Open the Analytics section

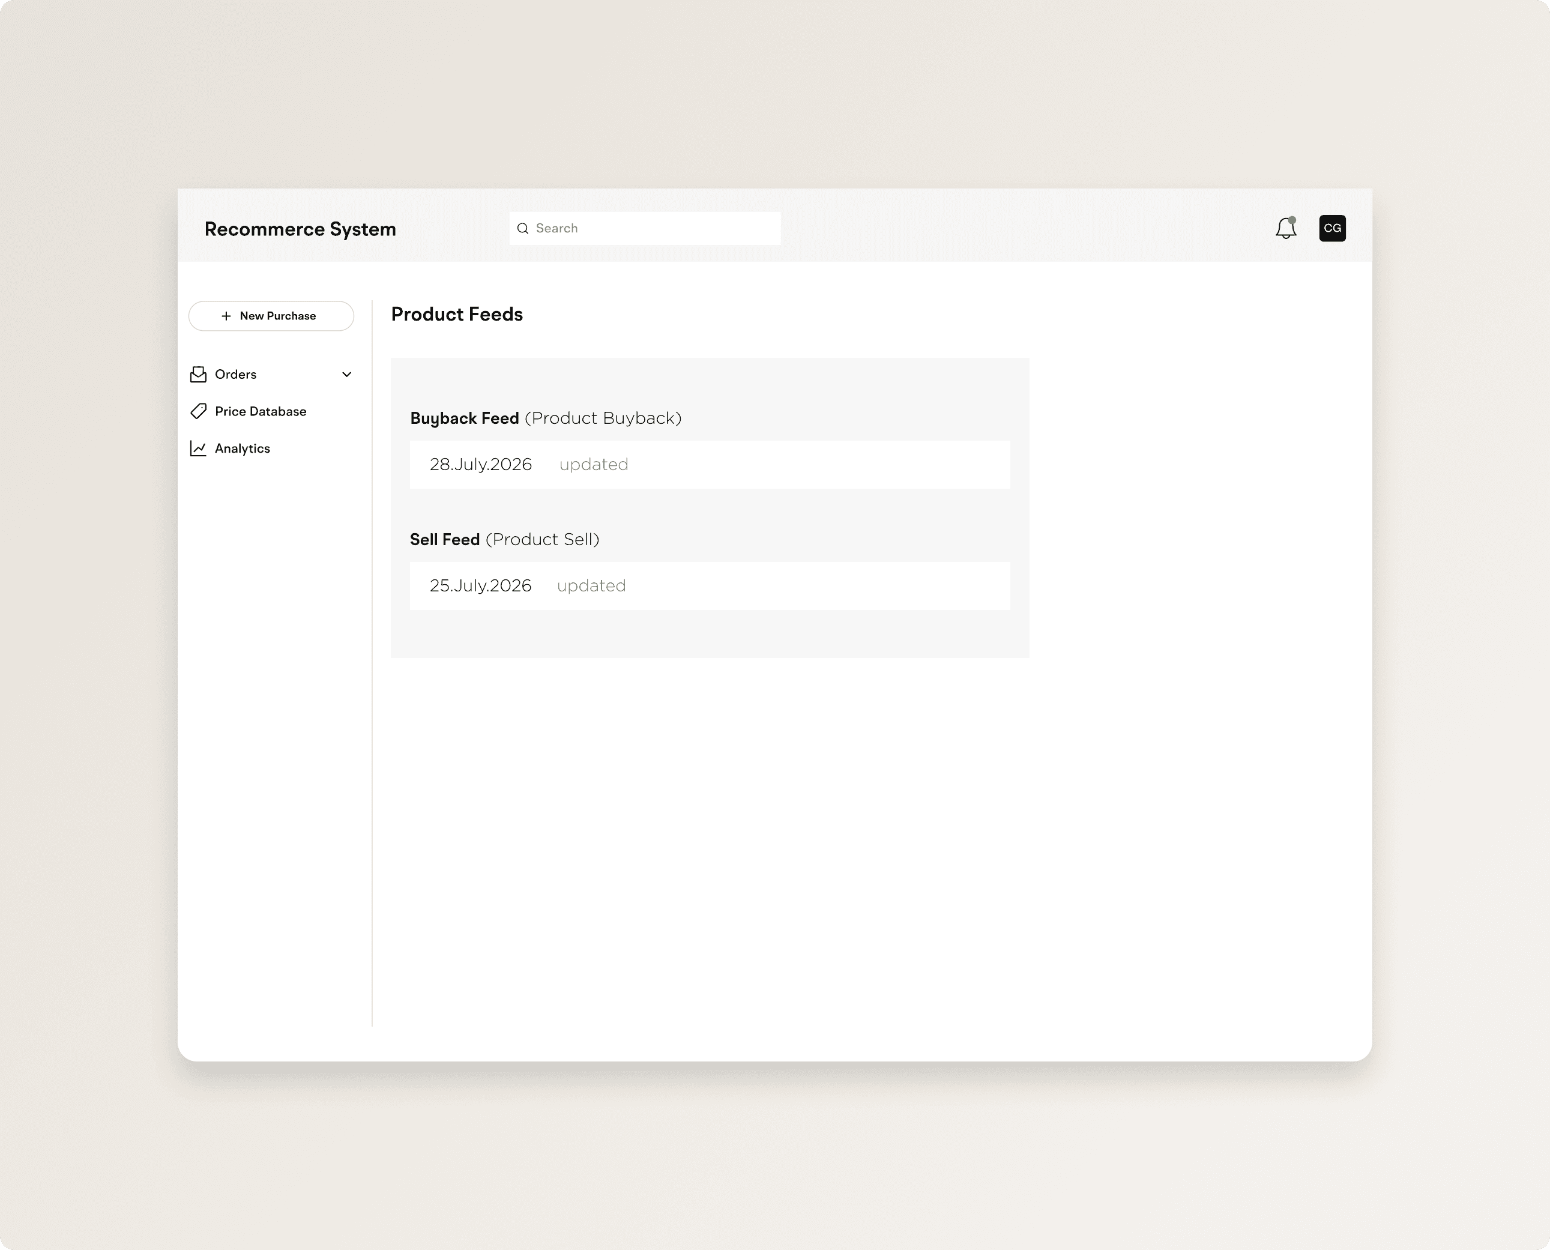(242, 448)
